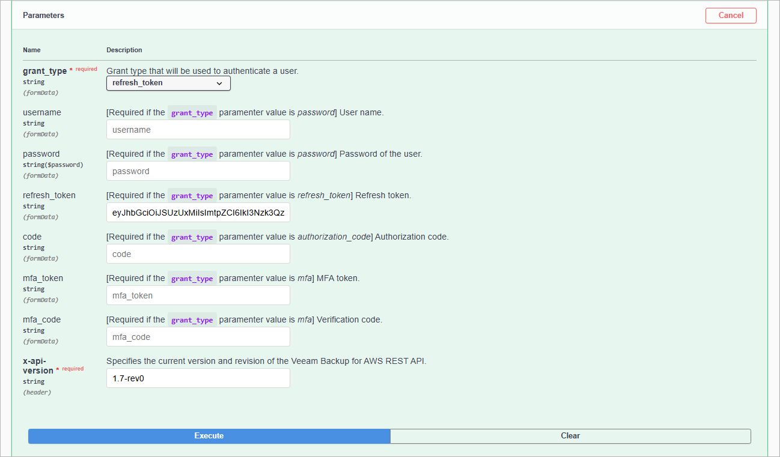Click the Clear button

tap(570, 436)
